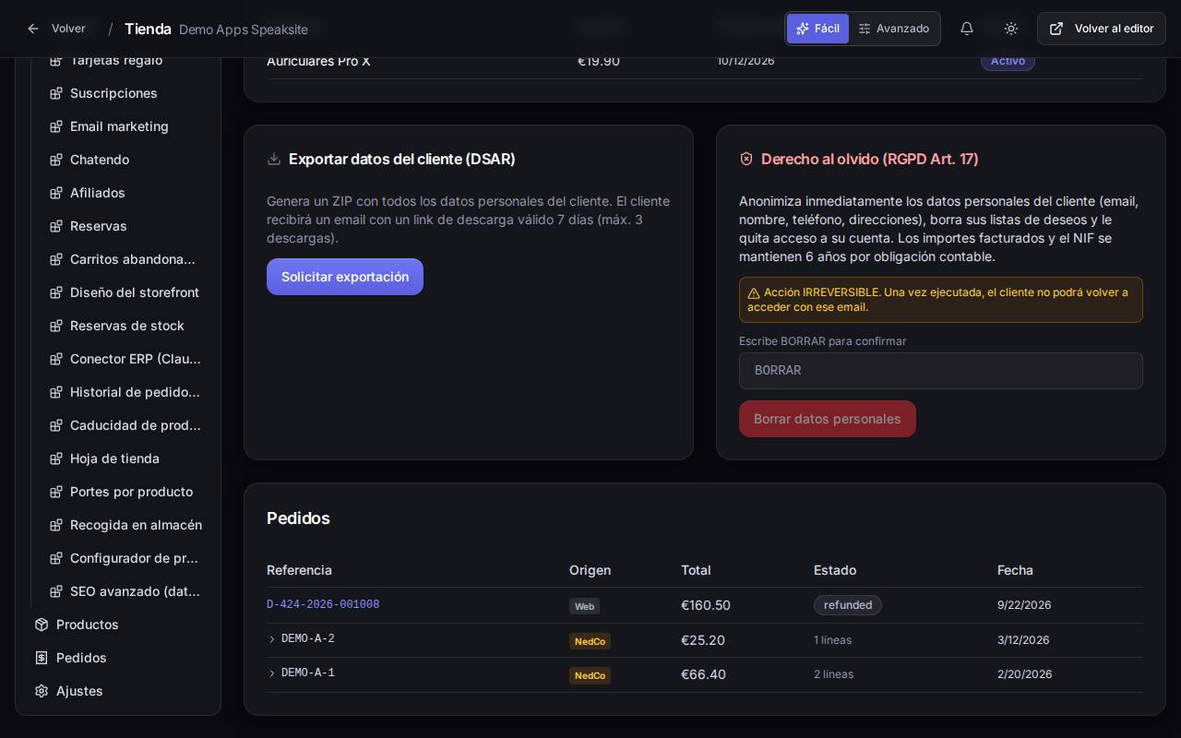Image resolution: width=1181 pixels, height=738 pixels.
Task: Open Portes por producto menu item
Action: coord(125,492)
